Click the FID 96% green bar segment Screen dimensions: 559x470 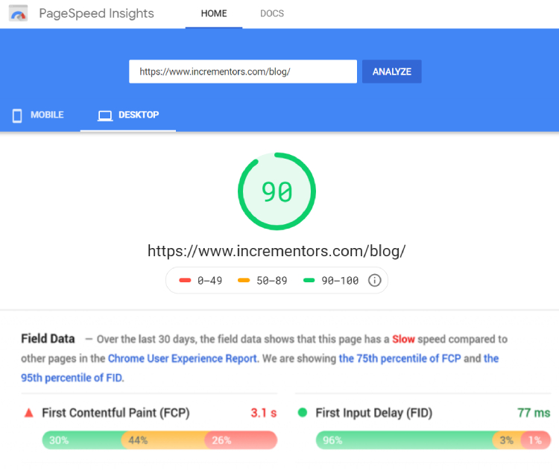(404, 440)
